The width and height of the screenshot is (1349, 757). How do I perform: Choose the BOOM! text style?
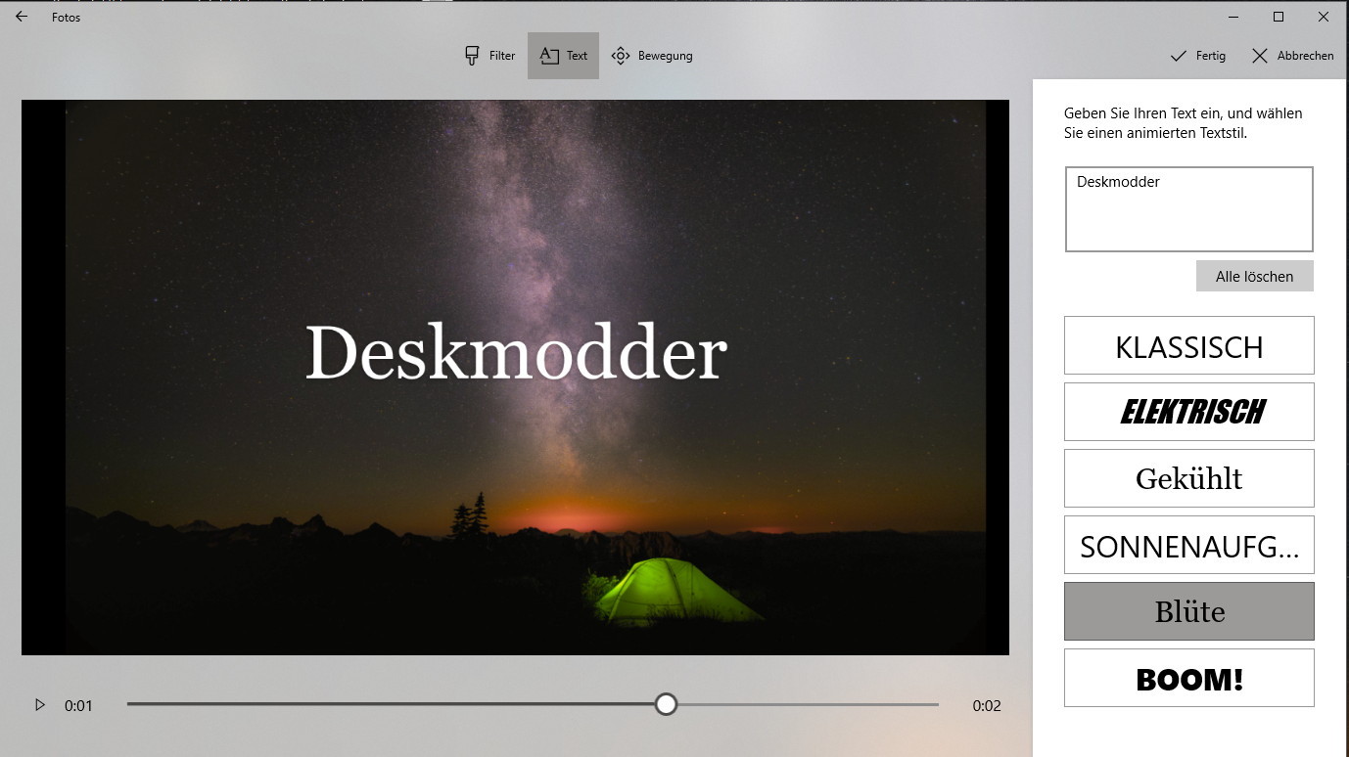point(1188,678)
